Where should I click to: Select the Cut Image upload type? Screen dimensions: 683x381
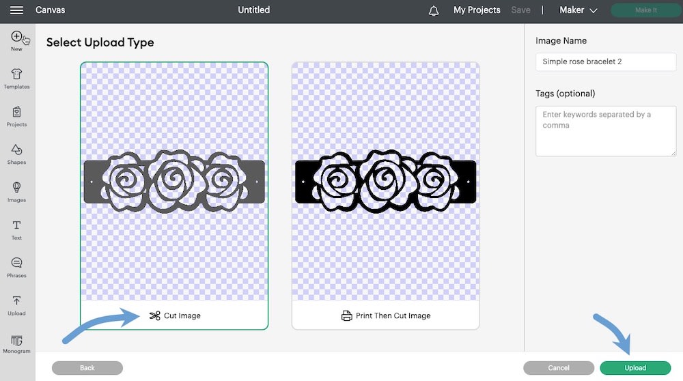coord(174,196)
